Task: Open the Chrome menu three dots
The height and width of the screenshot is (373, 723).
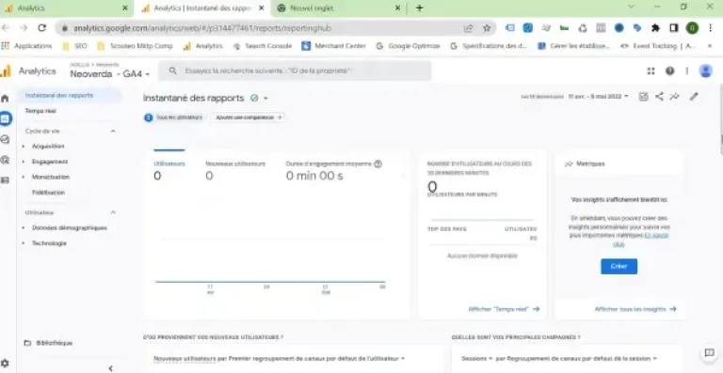Action: (x=711, y=28)
